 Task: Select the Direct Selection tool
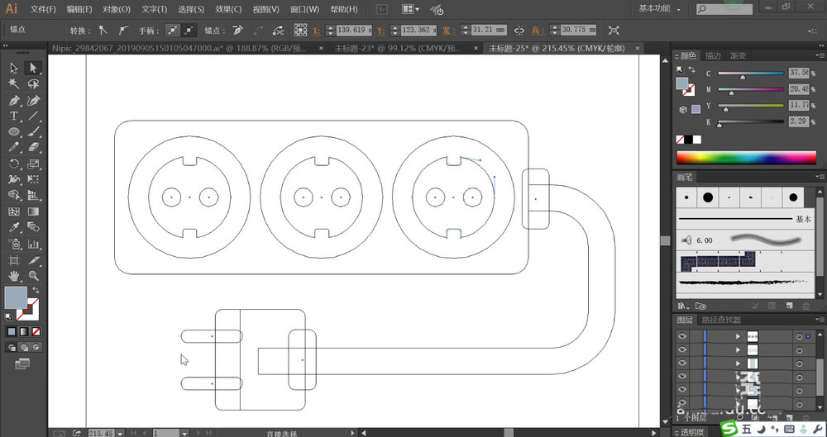coord(33,68)
